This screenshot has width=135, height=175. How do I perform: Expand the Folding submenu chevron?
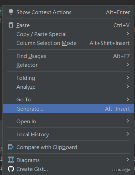click(x=128, y=77)
